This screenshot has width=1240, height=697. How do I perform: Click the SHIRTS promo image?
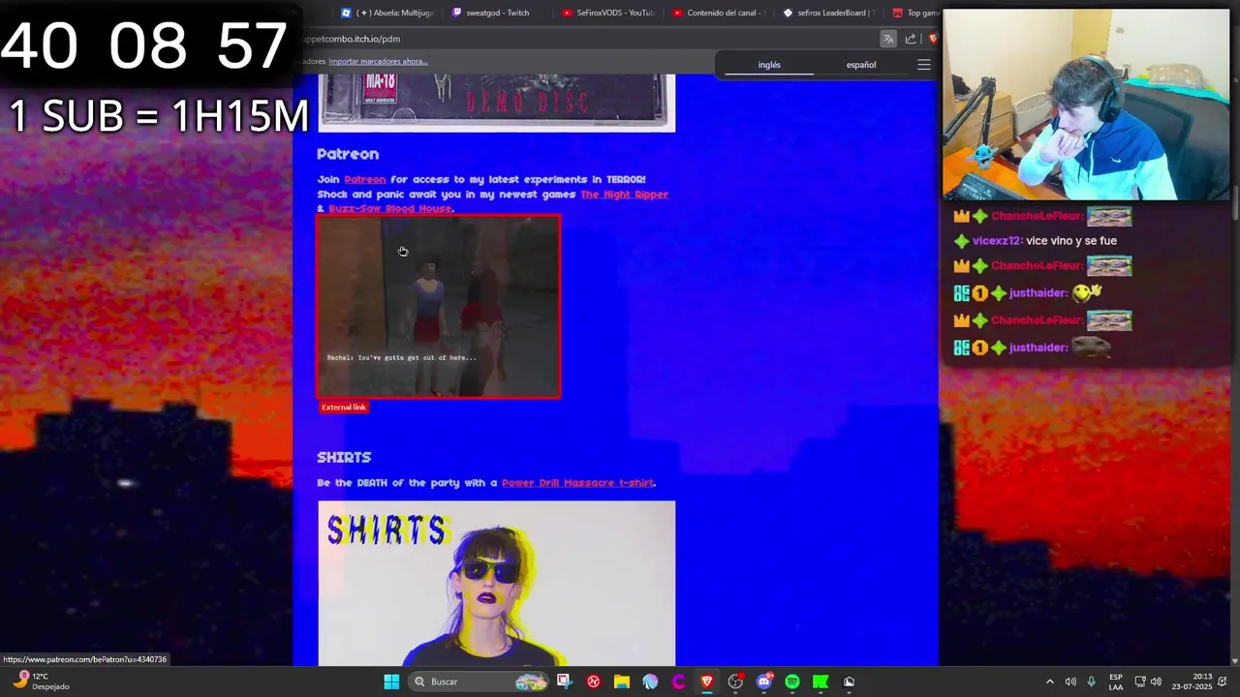pos(496,583)
